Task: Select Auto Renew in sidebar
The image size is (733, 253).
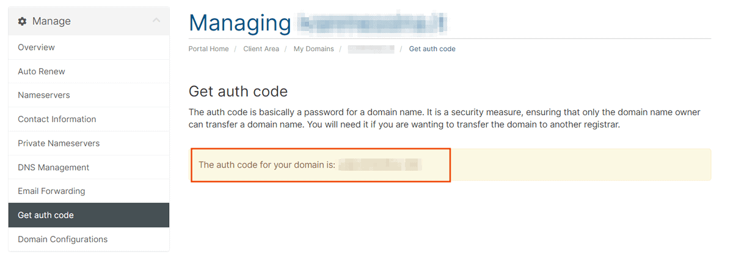Action: pyautogui.click(x=89, y=71)
